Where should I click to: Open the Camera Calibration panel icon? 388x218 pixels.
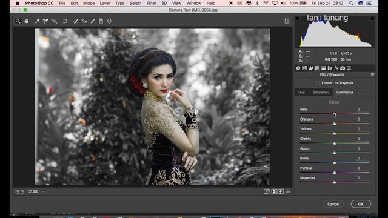point(343,68)
